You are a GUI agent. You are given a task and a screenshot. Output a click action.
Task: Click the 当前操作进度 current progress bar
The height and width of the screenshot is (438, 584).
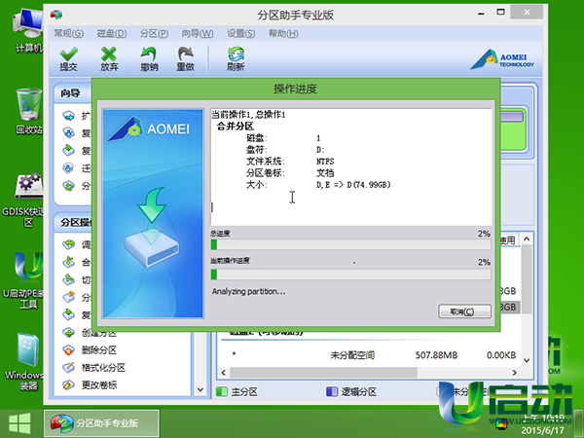pos(350,274)
